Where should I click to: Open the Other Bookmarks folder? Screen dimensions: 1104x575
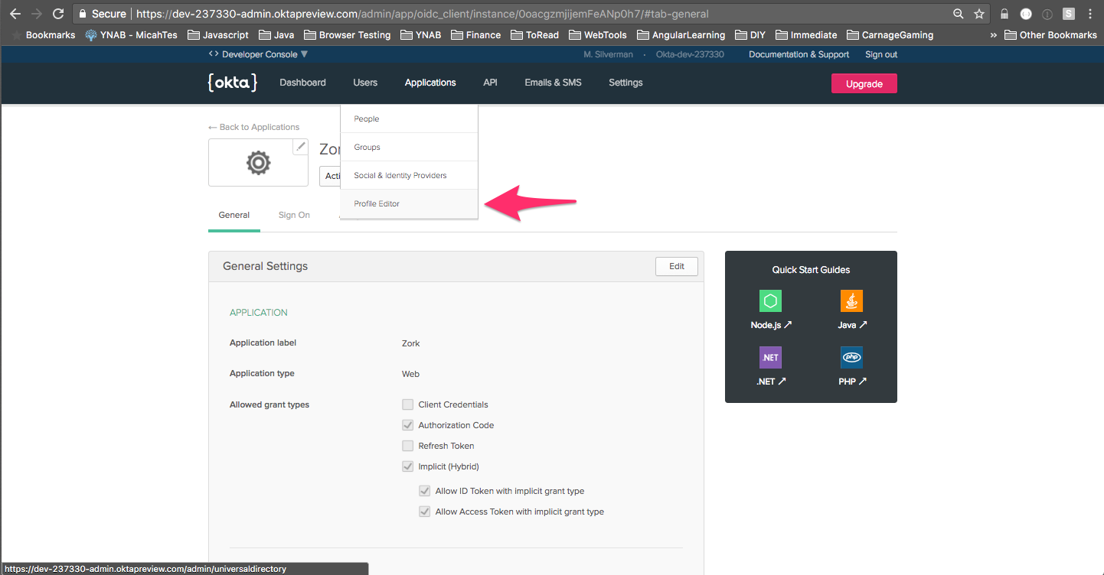click(1050, 34)
